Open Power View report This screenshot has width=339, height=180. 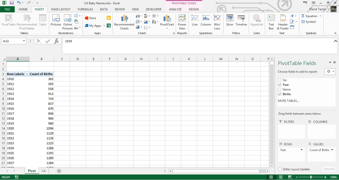182,21
